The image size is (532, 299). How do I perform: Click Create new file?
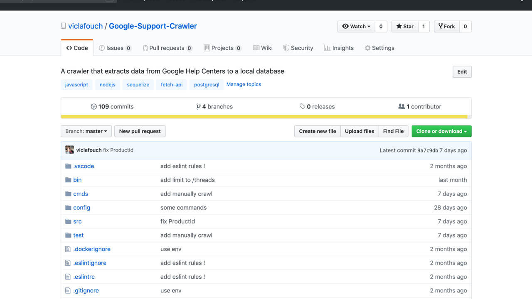coord(318,131)
